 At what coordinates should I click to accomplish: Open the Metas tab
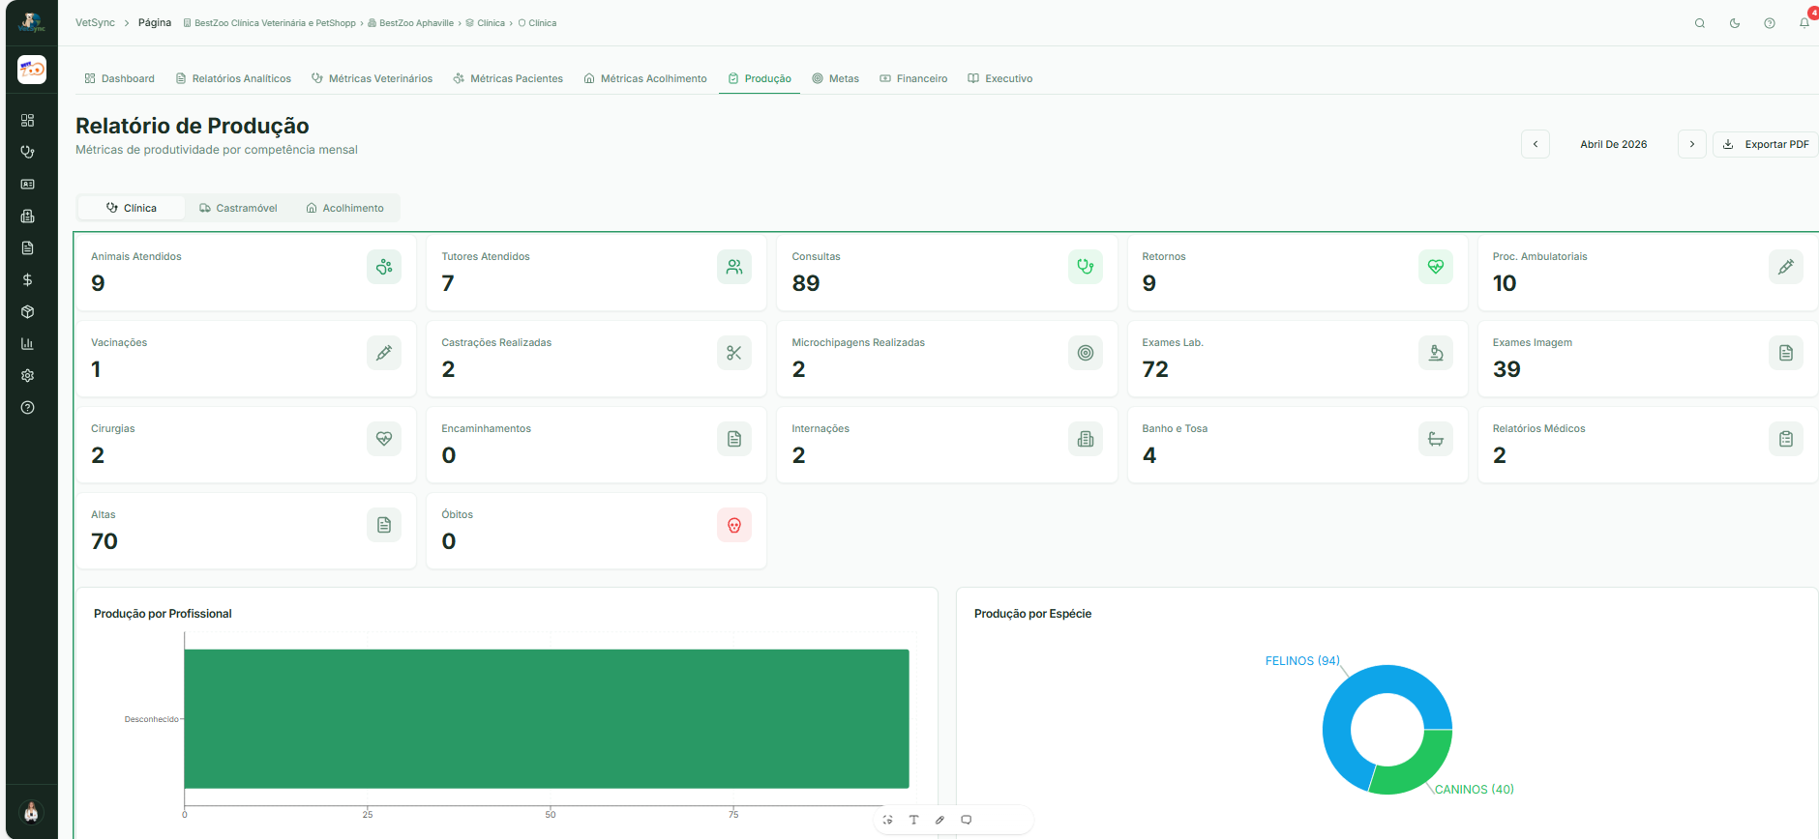(836, 78)
